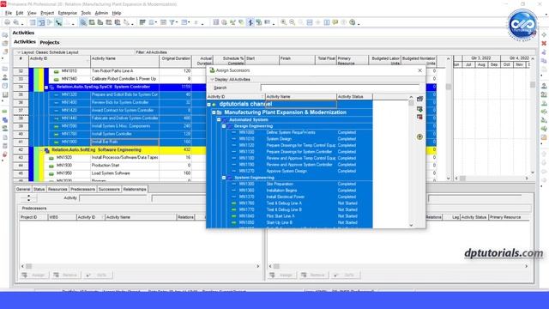Collapse the Design Engineering WBS node
The width and height of the screenshot is (549, 309).
pos(224,126)
